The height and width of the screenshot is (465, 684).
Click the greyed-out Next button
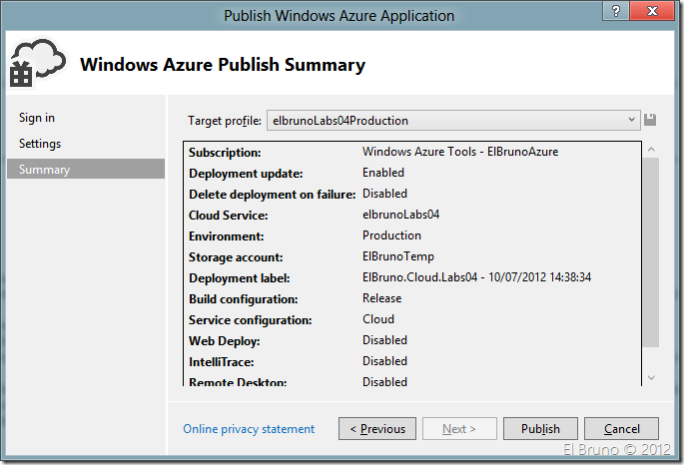coord(459,429)
